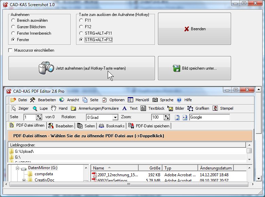Open Anmerkungen/Formulare annotations tool

[x=74, y=108]
